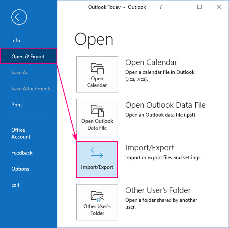This screenshot has height=228, width=229.
Task: Click 'Open a folder shared by another user.' text
Action: (161, 204)
